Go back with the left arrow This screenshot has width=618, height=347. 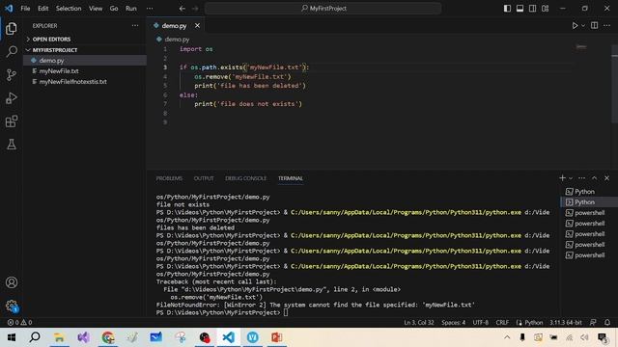point(183,9)
